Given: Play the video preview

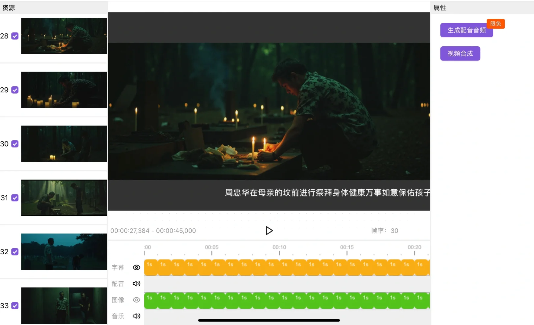Looking at the screenshot, I should click(269, 231).
